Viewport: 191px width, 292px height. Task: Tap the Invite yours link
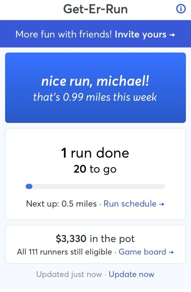point(141,35)
